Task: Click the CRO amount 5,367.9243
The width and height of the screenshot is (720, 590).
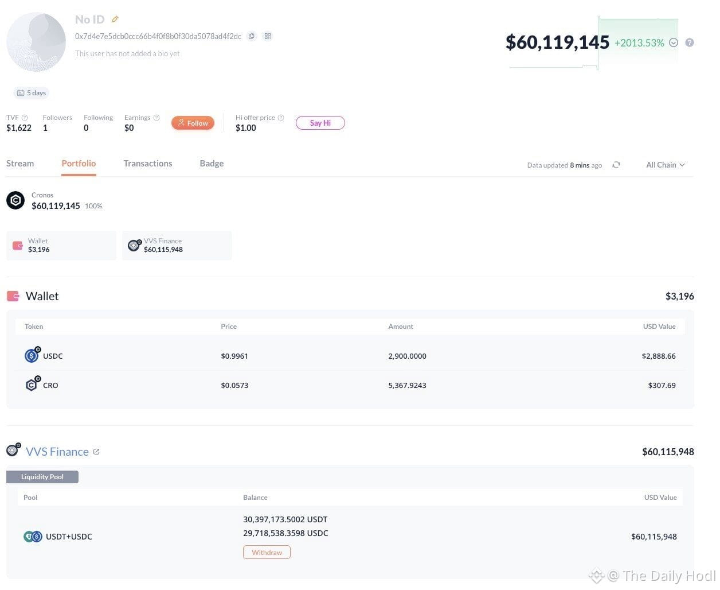Action: pos(407,385)
